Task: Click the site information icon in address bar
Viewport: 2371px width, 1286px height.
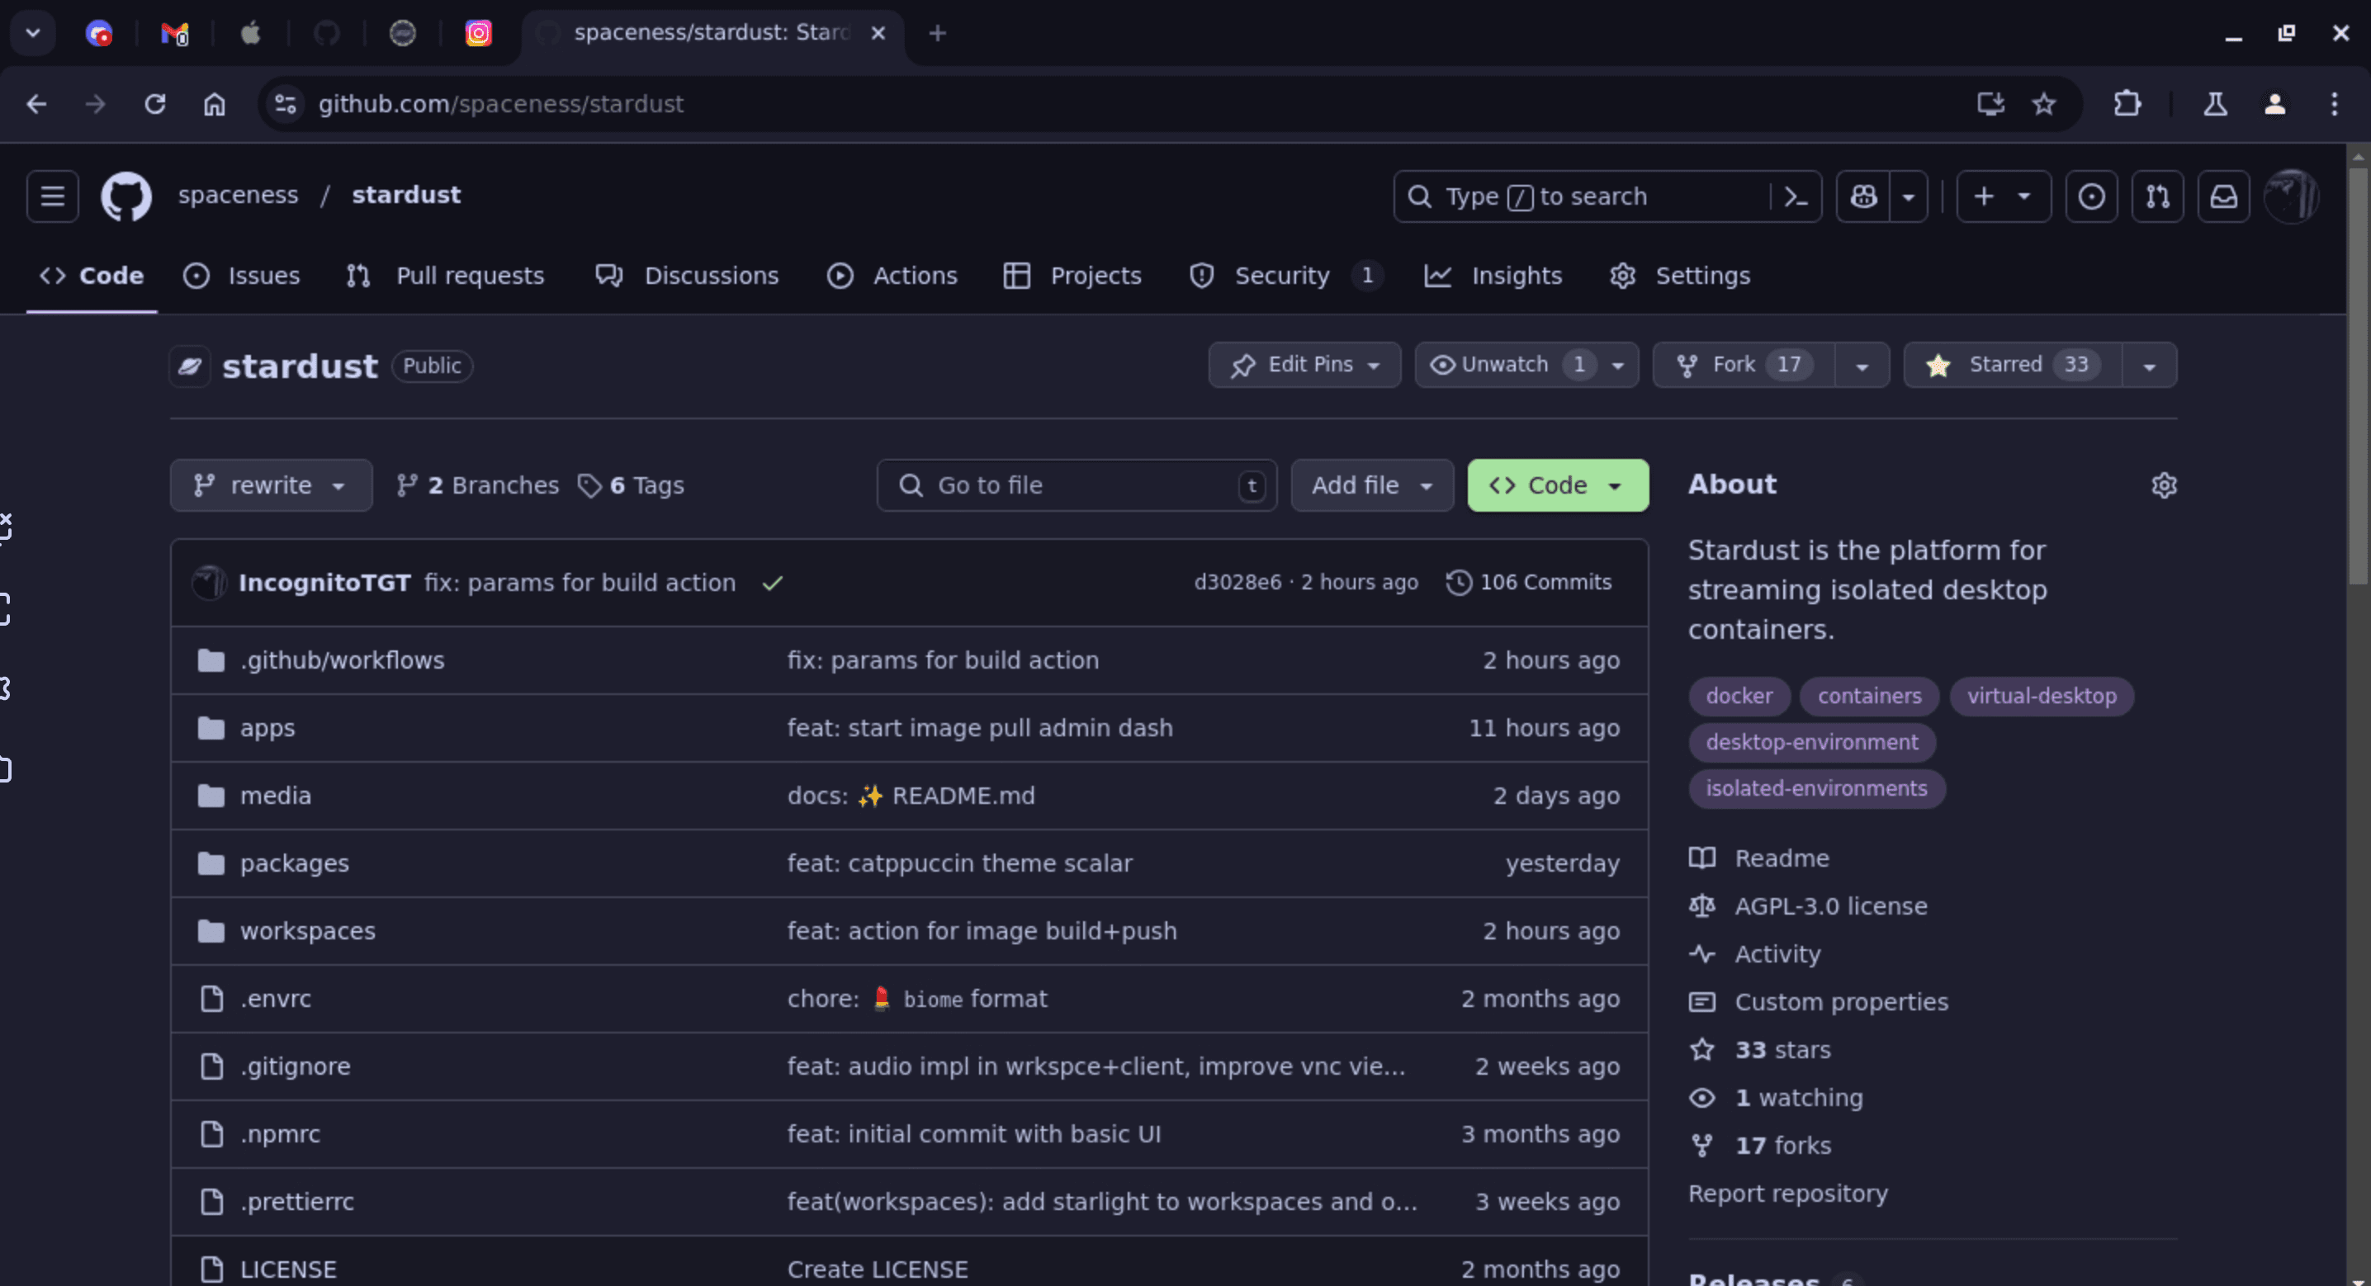Action: [x=286, y=104]
